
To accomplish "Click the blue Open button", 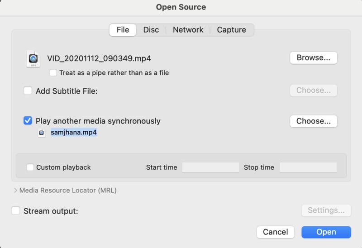I will [x=326, y=232].
